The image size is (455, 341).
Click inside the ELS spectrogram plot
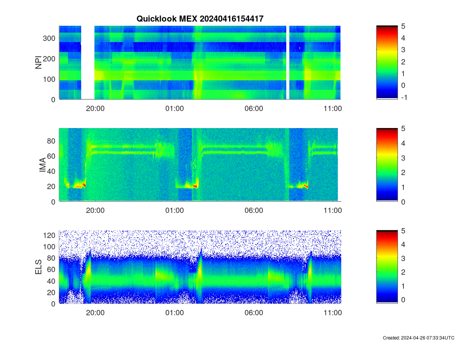coord(200,267)
